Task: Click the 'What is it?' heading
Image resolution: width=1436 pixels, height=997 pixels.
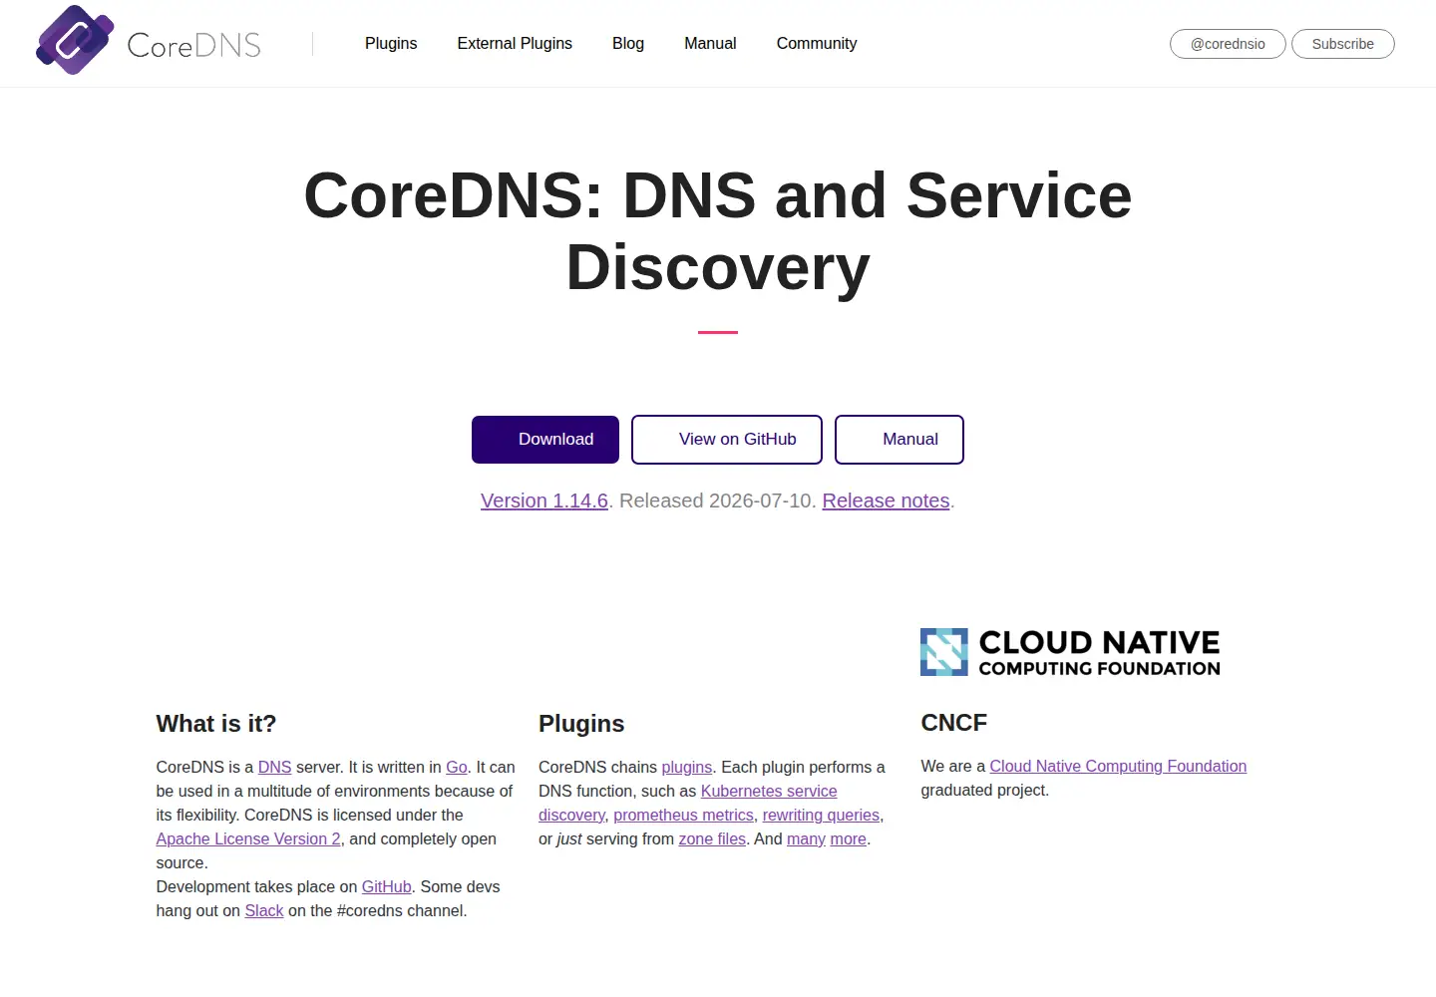Action: click(x=216, y=724)
